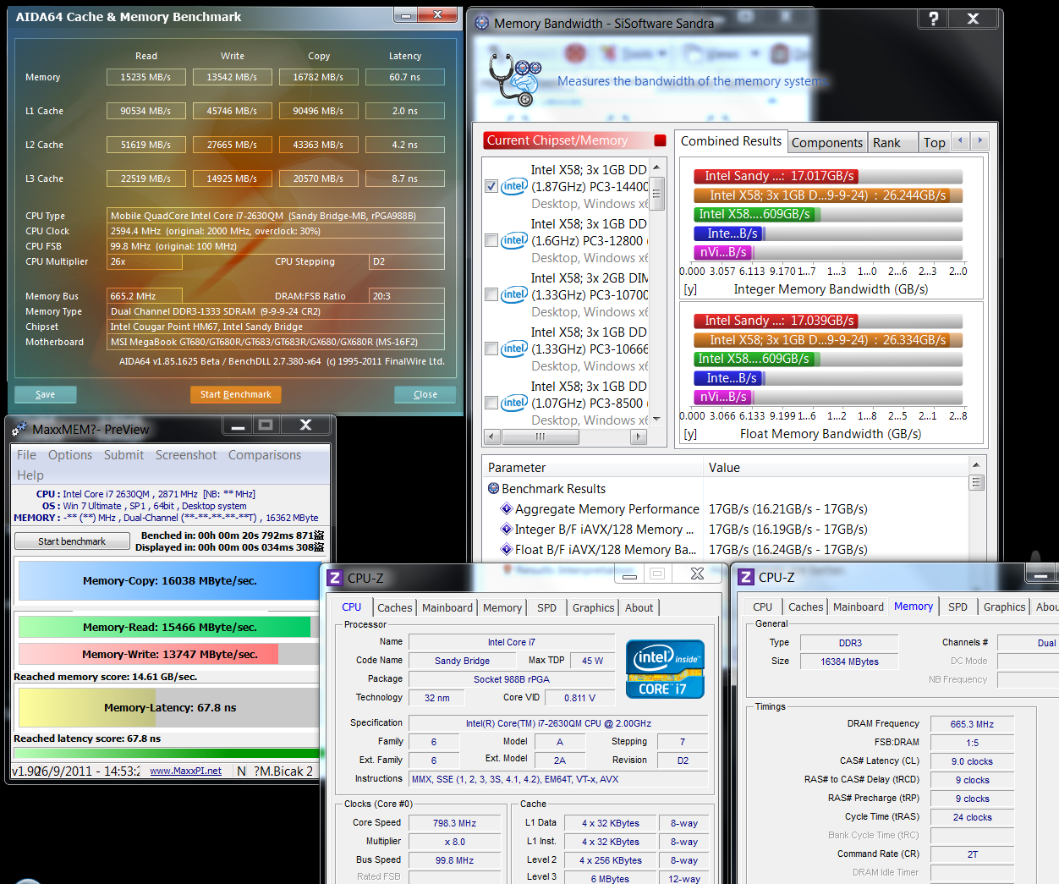The width and height of the screenshot is (1059, 884).
Task: Click the Aggregate Memory Performance diamond icon
Action: click(x=506, y=509)
